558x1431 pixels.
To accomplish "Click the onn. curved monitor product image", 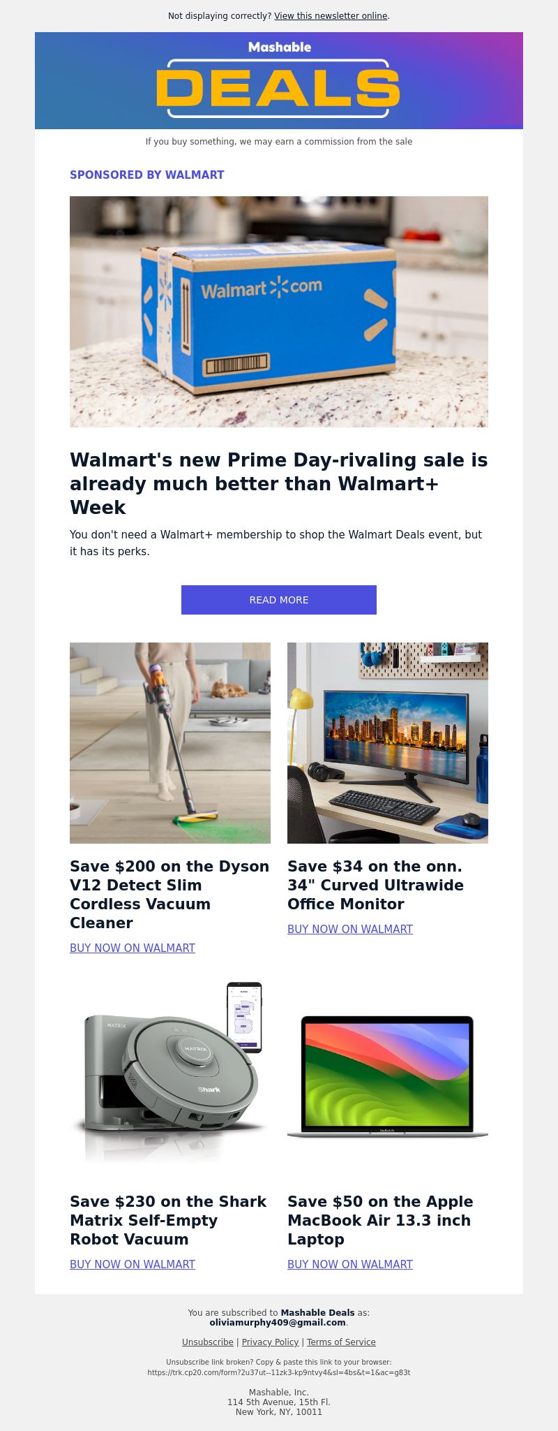I will click(x=388, y=743).
